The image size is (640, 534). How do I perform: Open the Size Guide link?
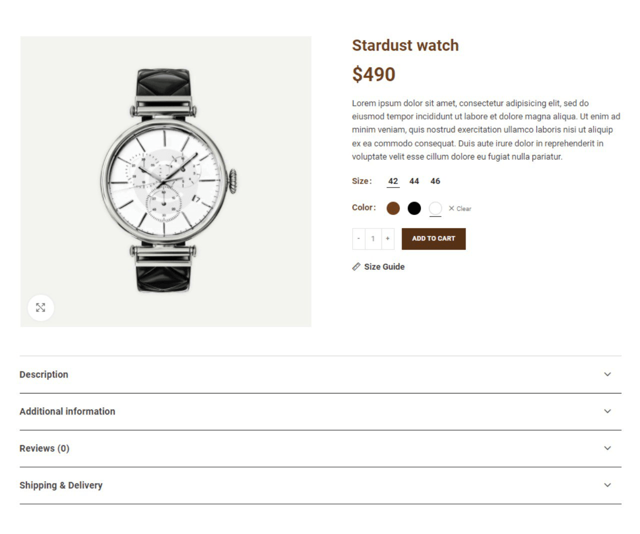point(384,266)
